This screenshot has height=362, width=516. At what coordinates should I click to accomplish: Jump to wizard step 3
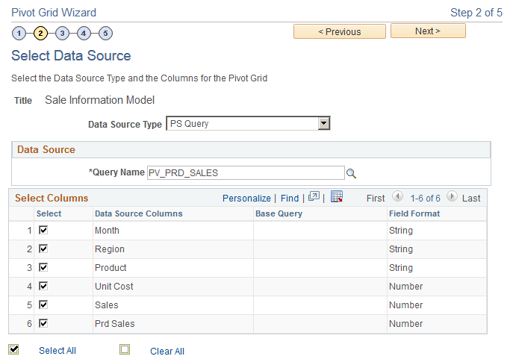click(62, 33)
